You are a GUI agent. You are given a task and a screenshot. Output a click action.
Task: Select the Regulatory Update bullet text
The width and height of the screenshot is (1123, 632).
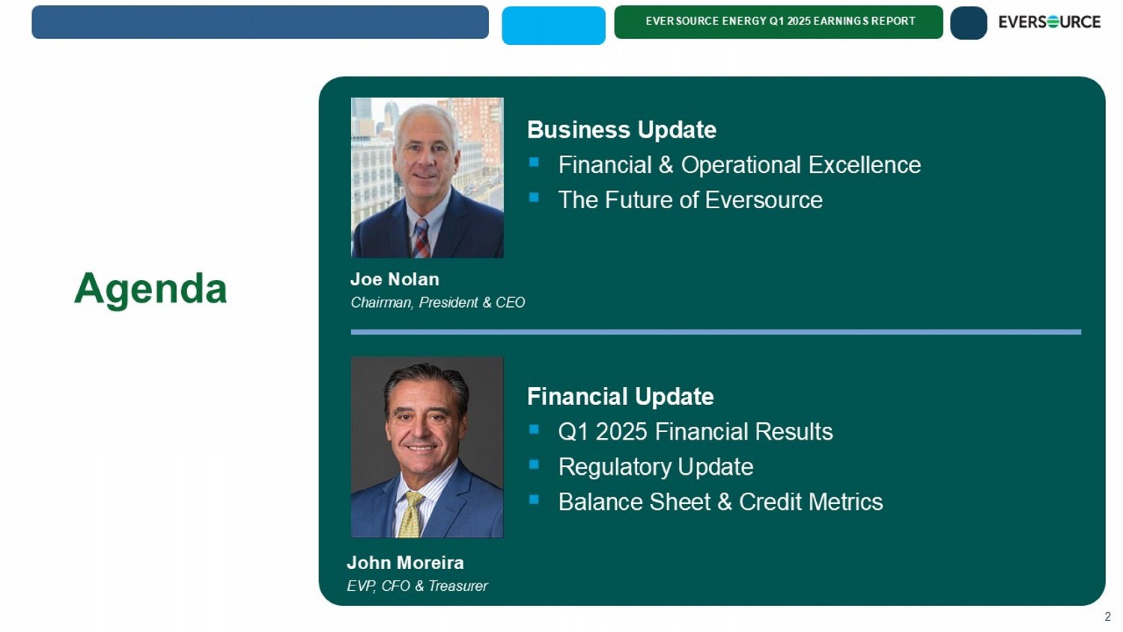(x=655, y=467)
